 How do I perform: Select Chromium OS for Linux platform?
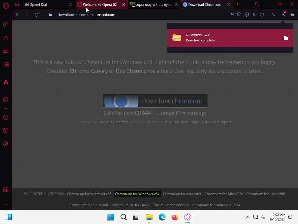pyautogui.click(x=130, y=205)
